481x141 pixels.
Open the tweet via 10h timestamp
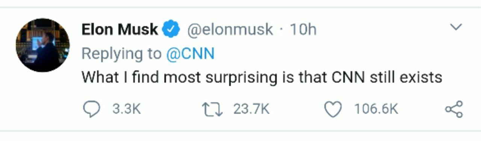pos(303,30)
